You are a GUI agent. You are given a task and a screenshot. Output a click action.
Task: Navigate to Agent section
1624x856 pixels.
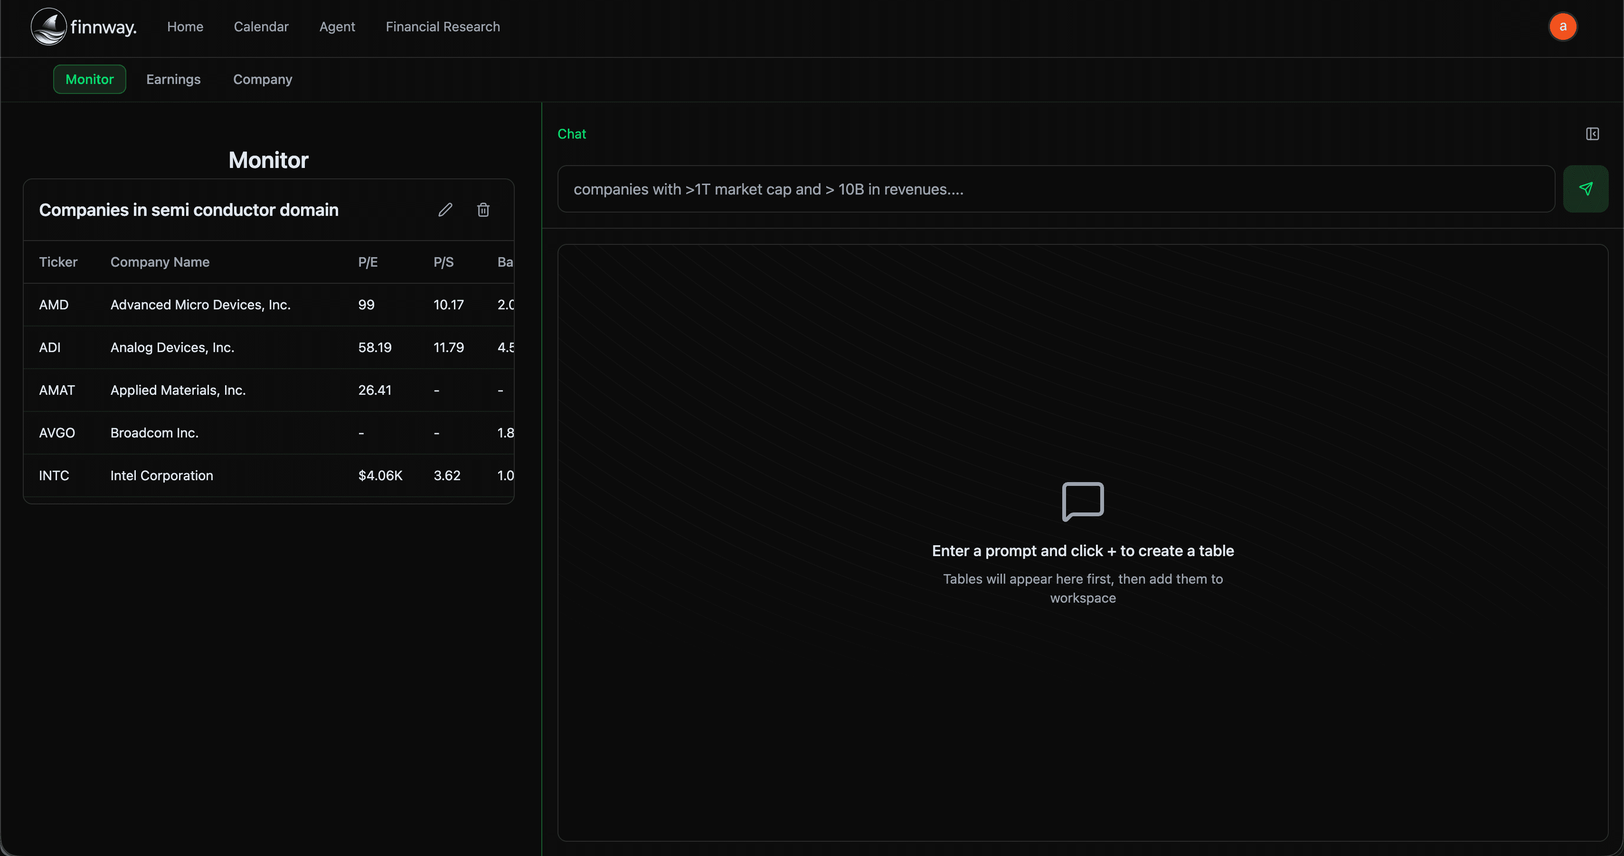tap(337, 27)
